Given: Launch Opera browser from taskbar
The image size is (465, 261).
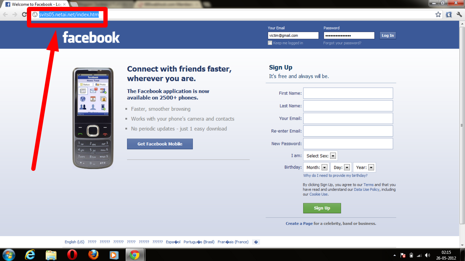Looking at the screenshot, I should click(x=72, y=255).
